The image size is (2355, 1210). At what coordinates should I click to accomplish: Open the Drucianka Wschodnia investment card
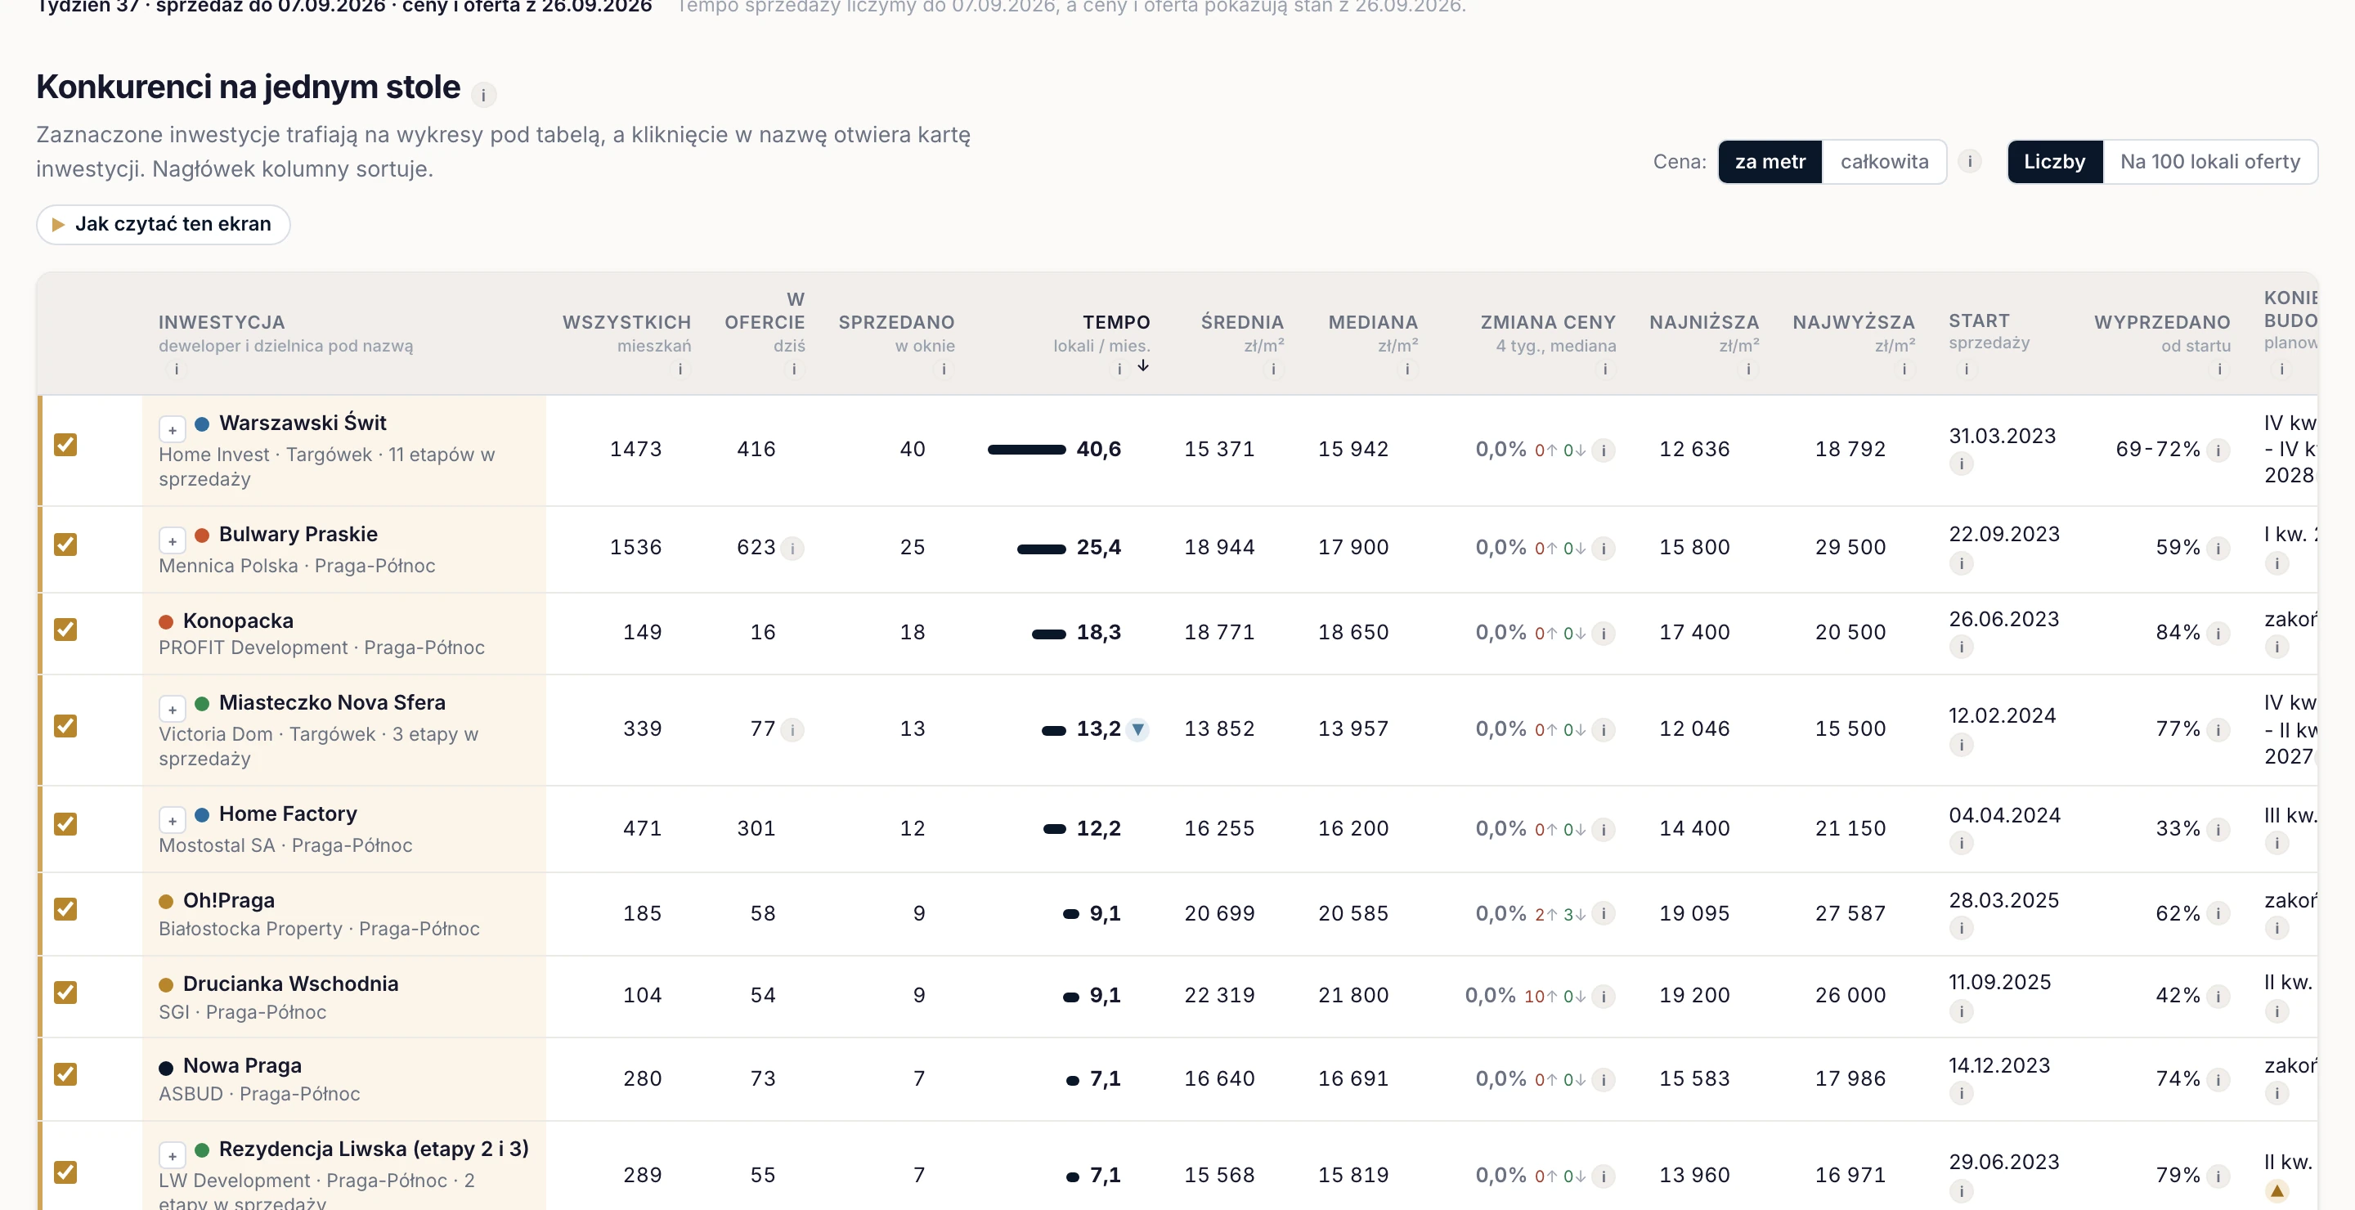[291, 984]
